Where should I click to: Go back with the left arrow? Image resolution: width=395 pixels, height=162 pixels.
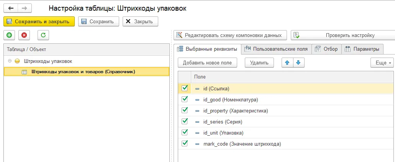tap(11, 8)
